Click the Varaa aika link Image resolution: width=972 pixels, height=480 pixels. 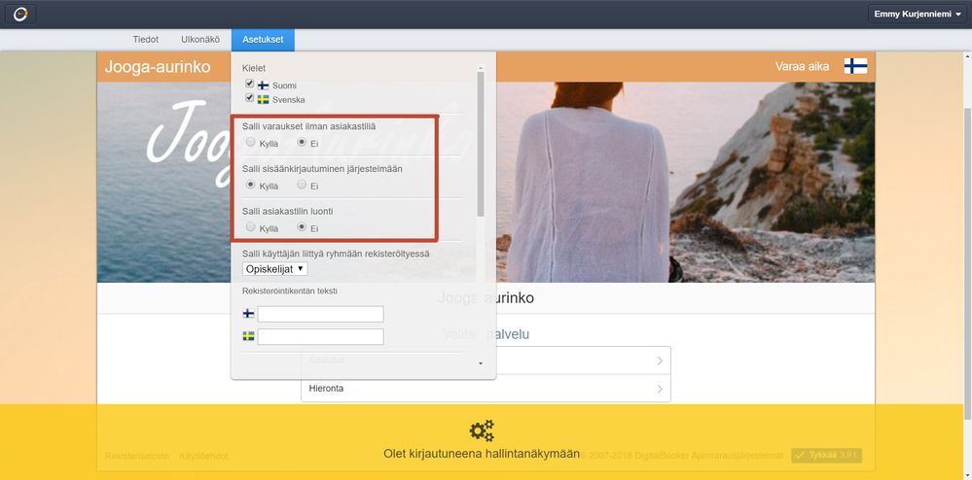pyautogui.click(x=802, y=67)
